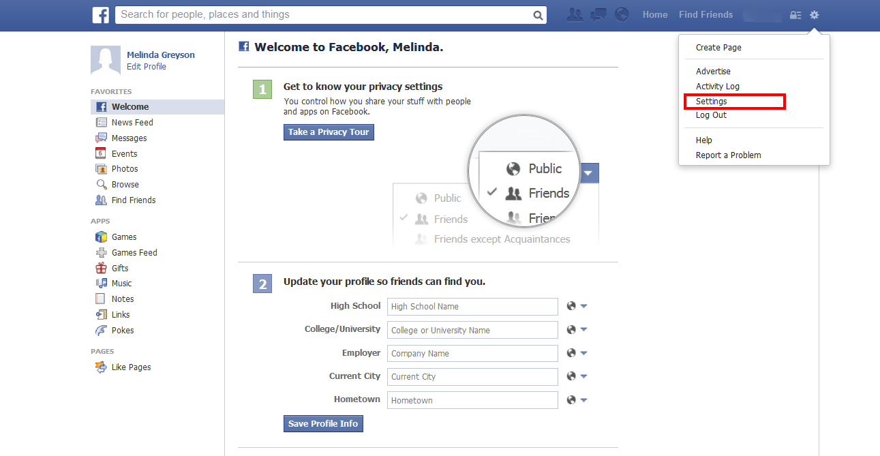Viewport: 880px width, 456px height.
Task: Click the News Feed icon
Action: (102, 123)
